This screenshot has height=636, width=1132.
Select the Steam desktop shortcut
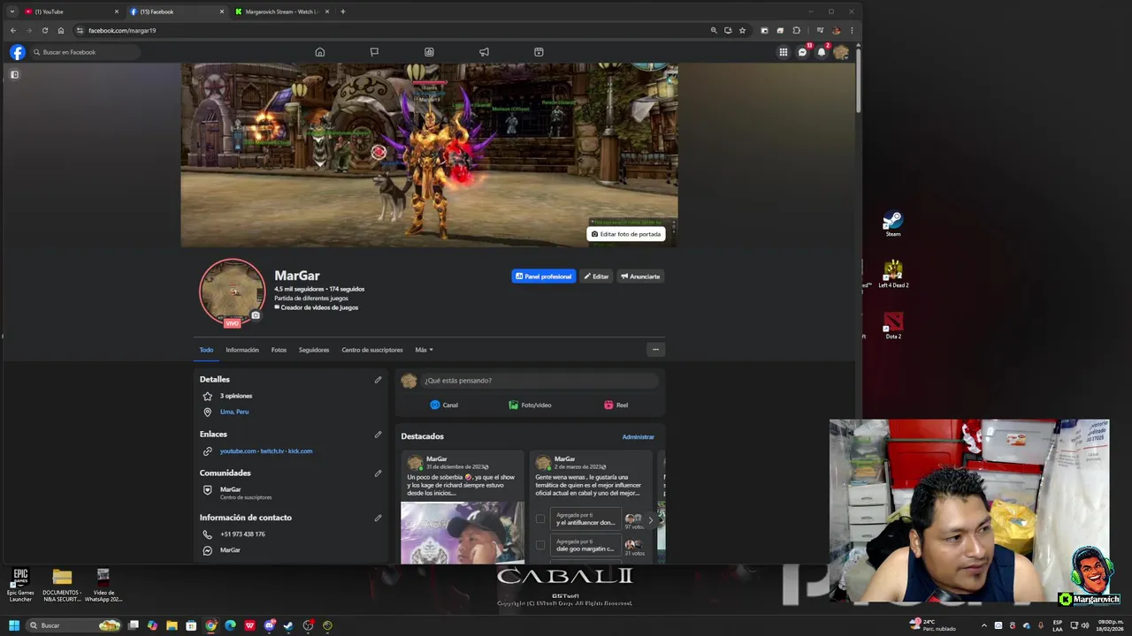(893, 223)
